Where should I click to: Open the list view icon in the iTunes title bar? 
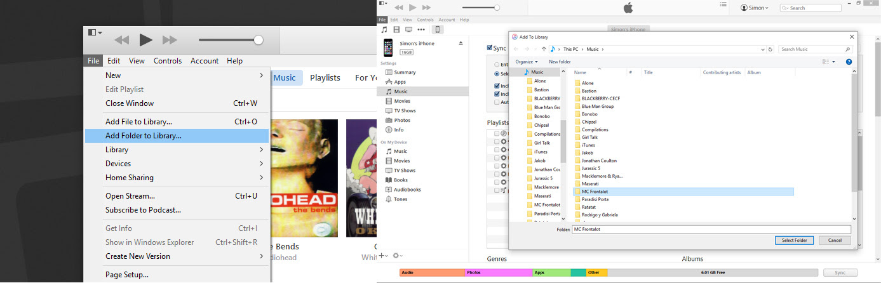[x=723, y=4]
